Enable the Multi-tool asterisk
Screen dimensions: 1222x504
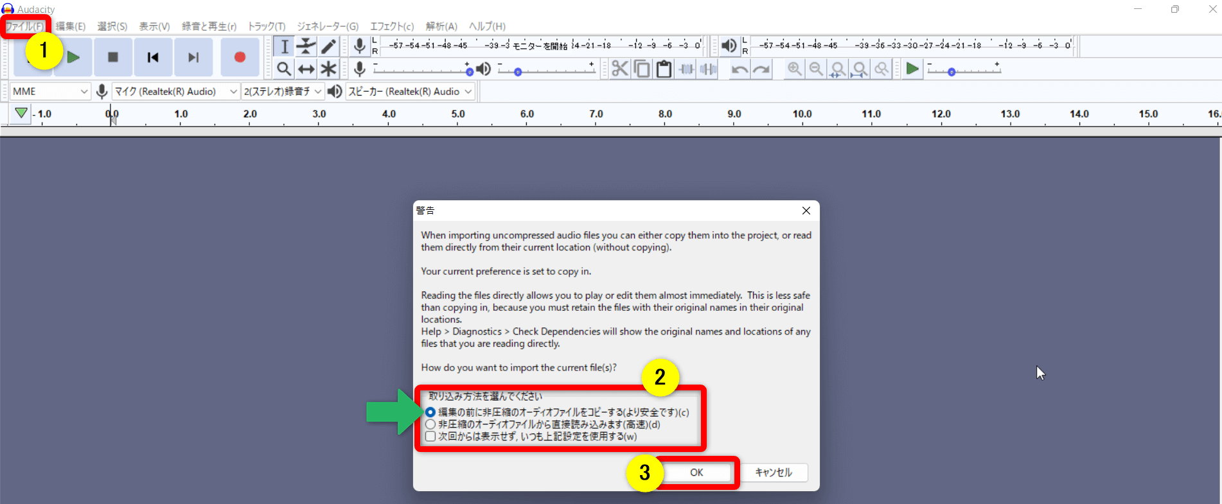[x=328, y=69]
